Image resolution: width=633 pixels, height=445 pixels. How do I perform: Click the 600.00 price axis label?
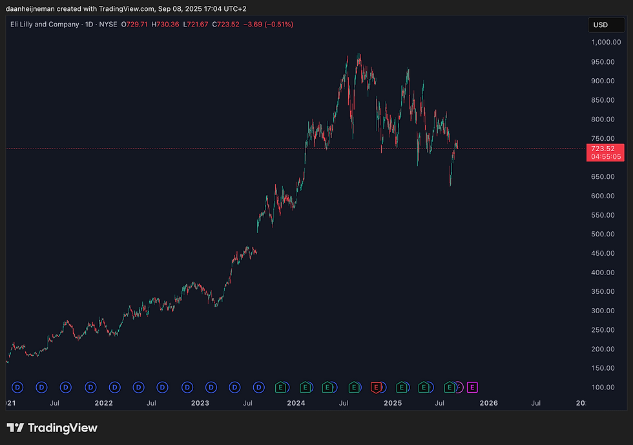(603, 196)
